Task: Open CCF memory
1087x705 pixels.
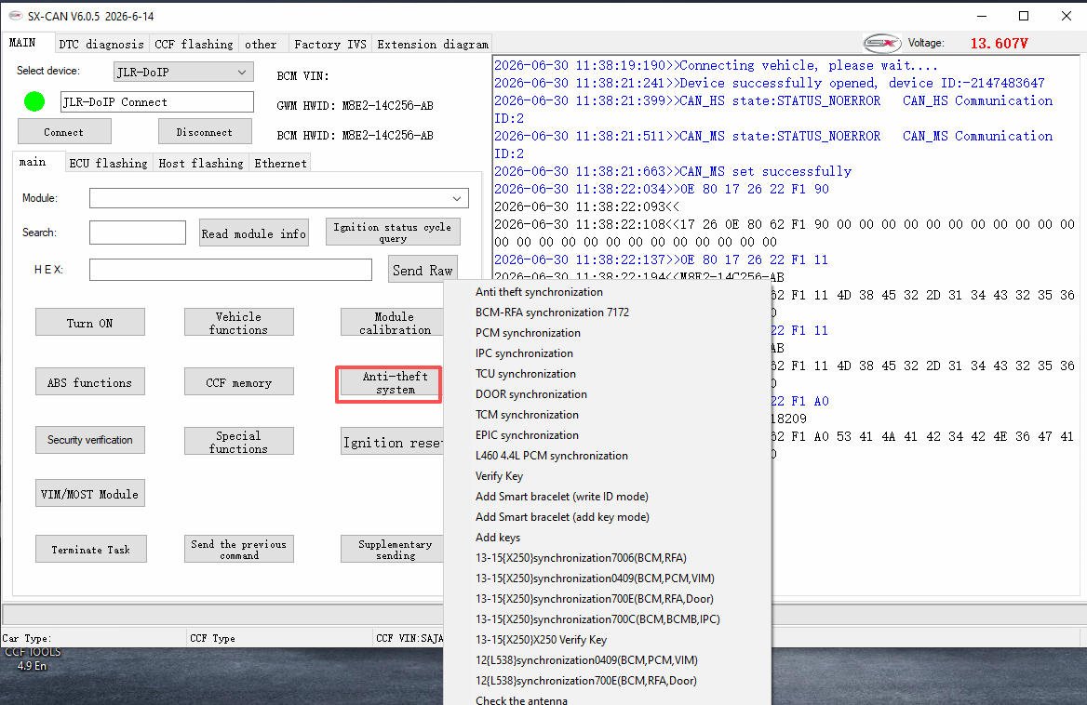Action: pos(238,382)
